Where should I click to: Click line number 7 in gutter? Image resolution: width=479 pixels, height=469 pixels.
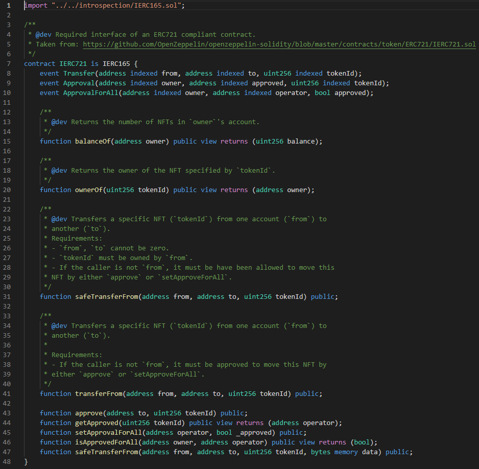[x=9, y=63]
